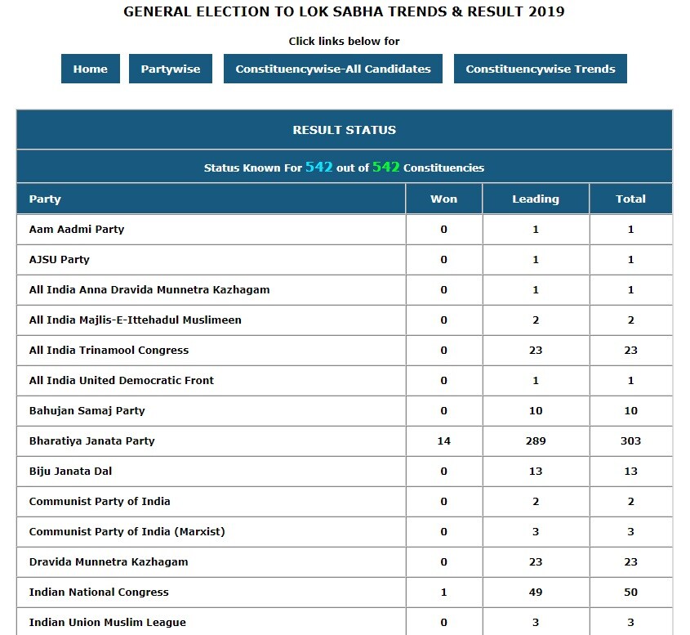Click Indian National Congress Total of 50
The height and width of the screenshot is (635, 690).
click(x=630, y=593)
